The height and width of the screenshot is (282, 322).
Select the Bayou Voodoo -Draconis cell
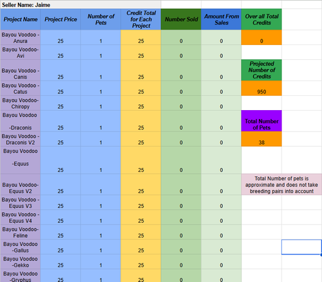coord(21,121)
